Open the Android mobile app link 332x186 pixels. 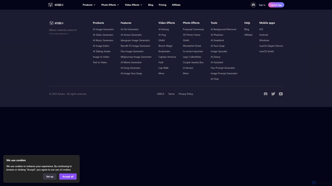(x=264, y=35)
